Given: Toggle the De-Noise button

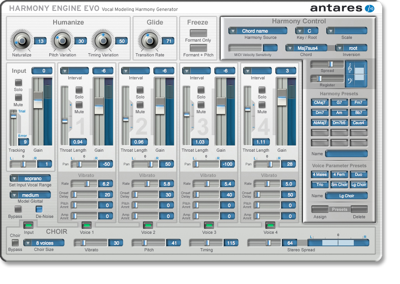Looking at the screenshot, I should tap(39, 209).
